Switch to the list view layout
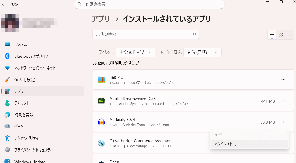 coord(272,35)
